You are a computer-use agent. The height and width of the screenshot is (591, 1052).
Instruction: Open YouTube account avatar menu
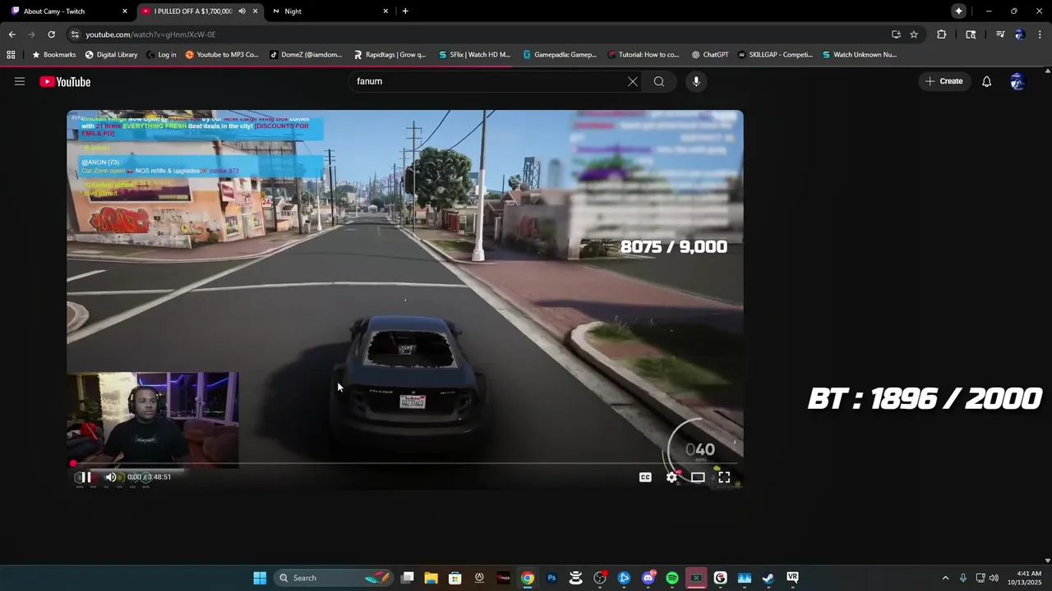(1017, 81)
